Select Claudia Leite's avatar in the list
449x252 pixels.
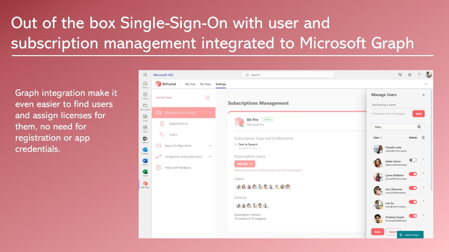378,149
